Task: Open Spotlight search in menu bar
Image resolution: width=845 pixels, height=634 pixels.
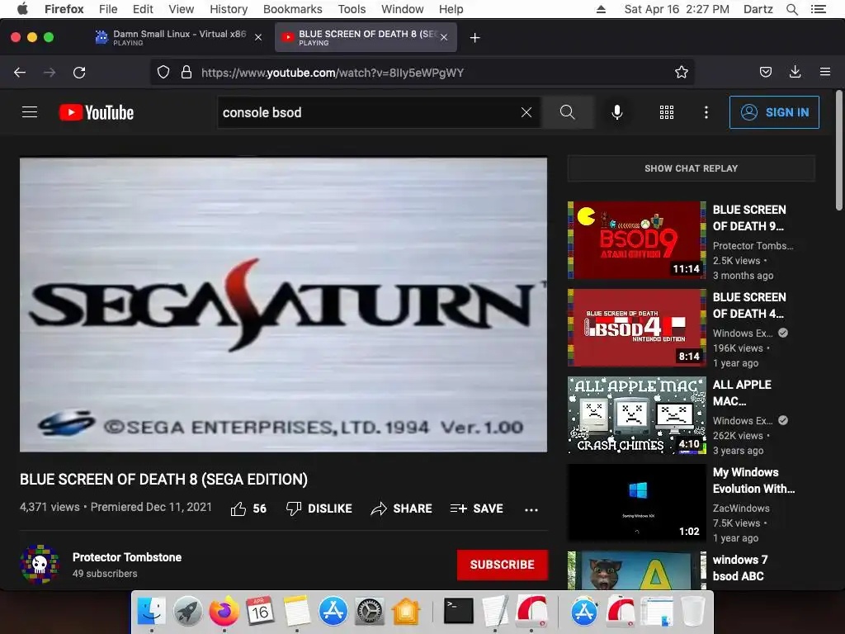Action: (791, 9)
